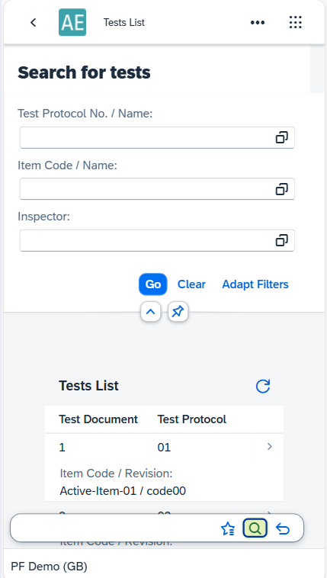
Task: Open the grid apps launcher icon
Action: tap(295, 22)
